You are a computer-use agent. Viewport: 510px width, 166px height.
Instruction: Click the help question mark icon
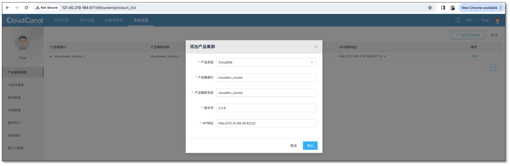click(x=458, y=20)
